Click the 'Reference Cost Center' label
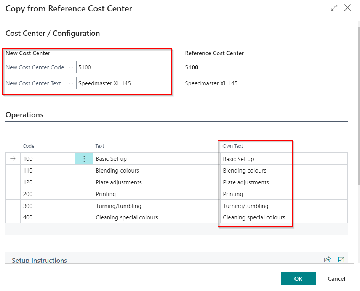The image size is (360, 291). [214, 53]
